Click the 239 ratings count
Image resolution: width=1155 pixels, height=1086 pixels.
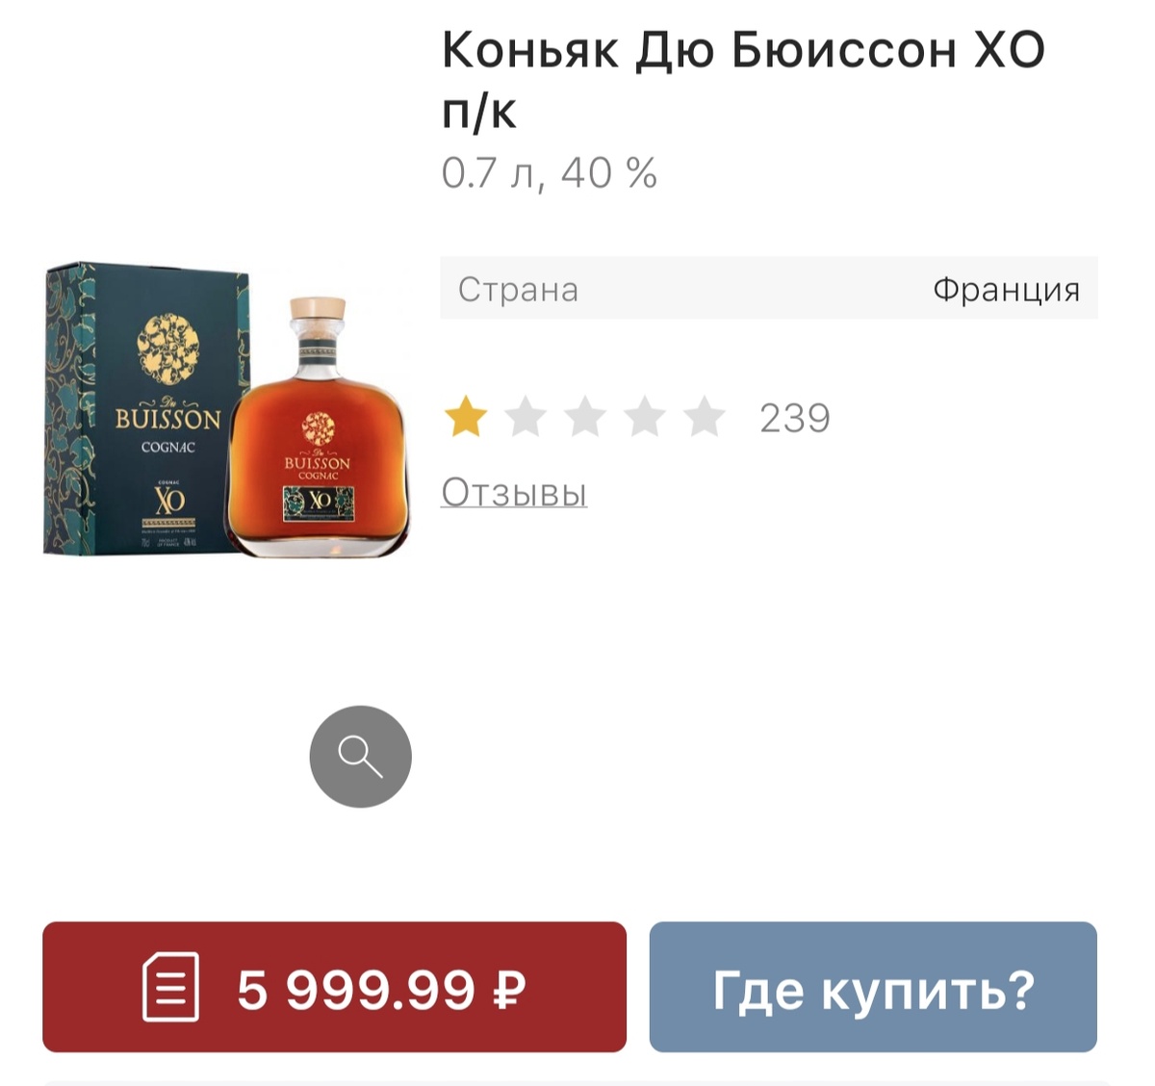(x=795, y=418)
